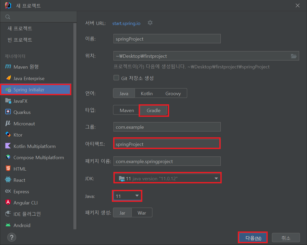Viewport: 307px width, 245px height.
Task: Click the IntelliJ IDEA logo in title bar
Action: (8, 5)
